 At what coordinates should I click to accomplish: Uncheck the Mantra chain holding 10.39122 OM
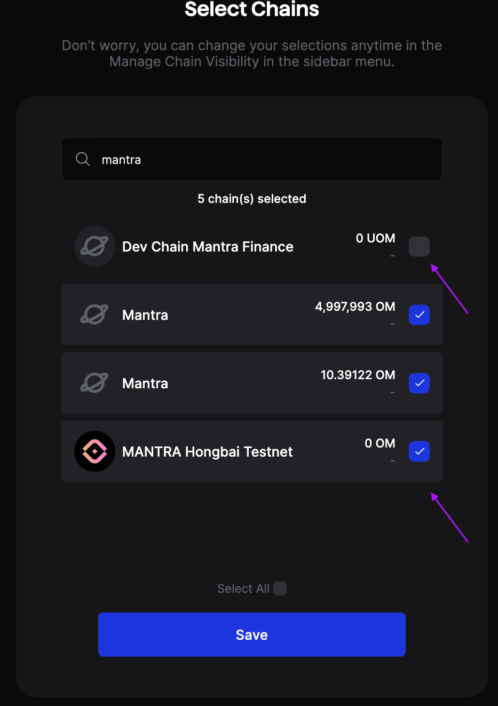pyautogui.click(x=419, y=383)
